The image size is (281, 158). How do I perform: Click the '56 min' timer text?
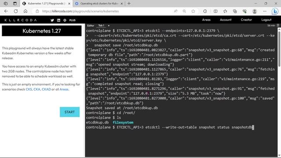coord(271,25)
